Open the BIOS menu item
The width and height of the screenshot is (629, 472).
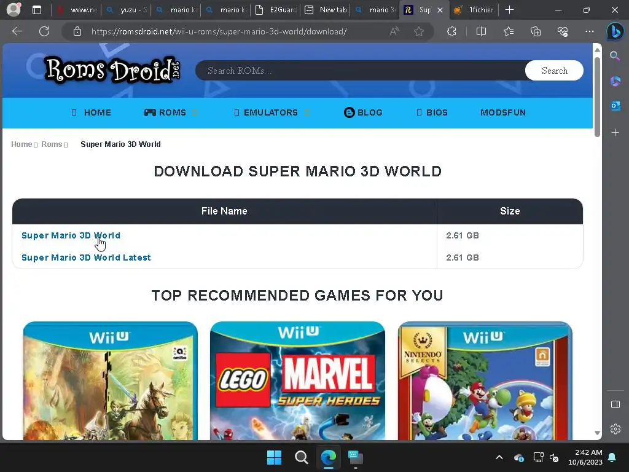(x=432, y=112)
